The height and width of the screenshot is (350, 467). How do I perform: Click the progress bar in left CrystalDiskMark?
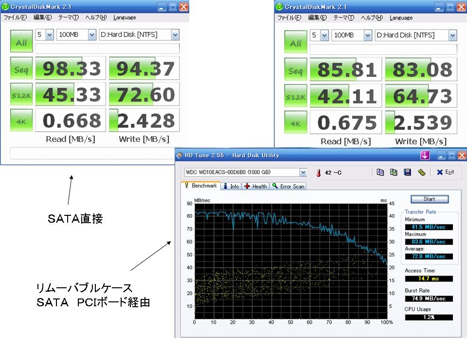coord(107,48)
